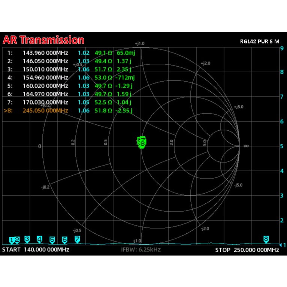
Task: Click marker 7 row 170.030 000MHz
Action: [69, 102]
